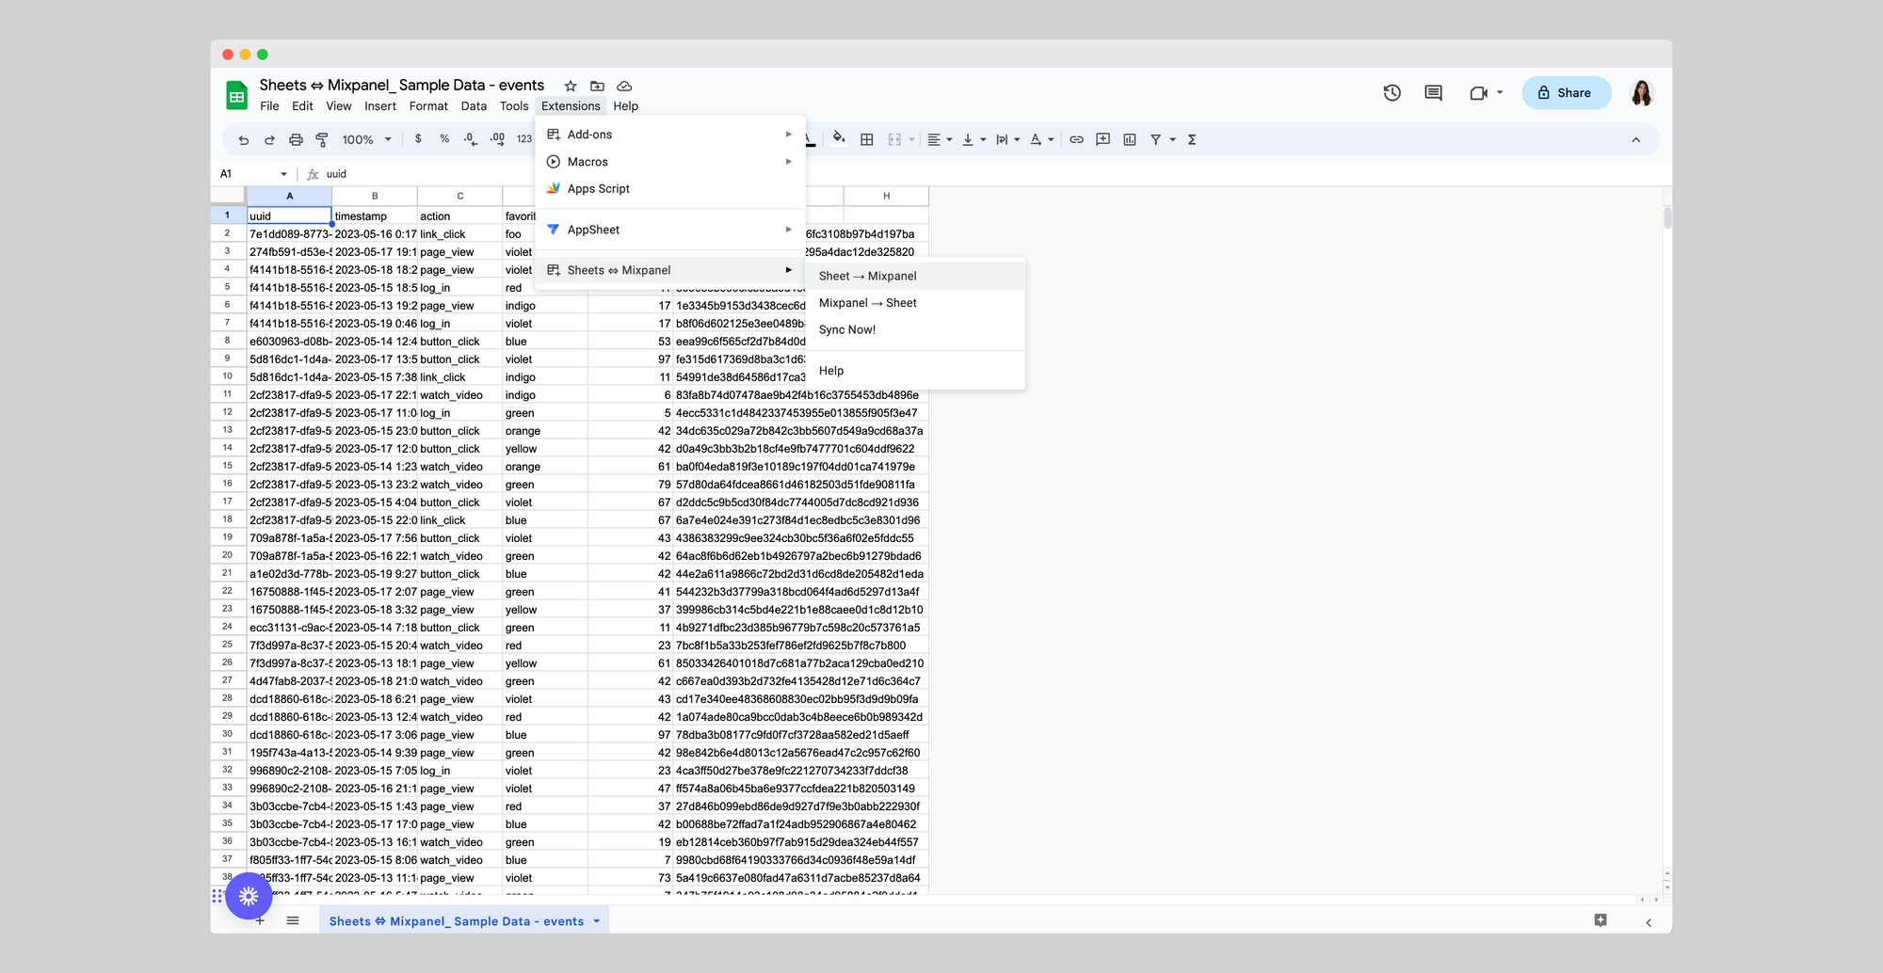Click cell containing 'timestamp'
This screenshot has width=1883, height=973.
tap(375, 215)
